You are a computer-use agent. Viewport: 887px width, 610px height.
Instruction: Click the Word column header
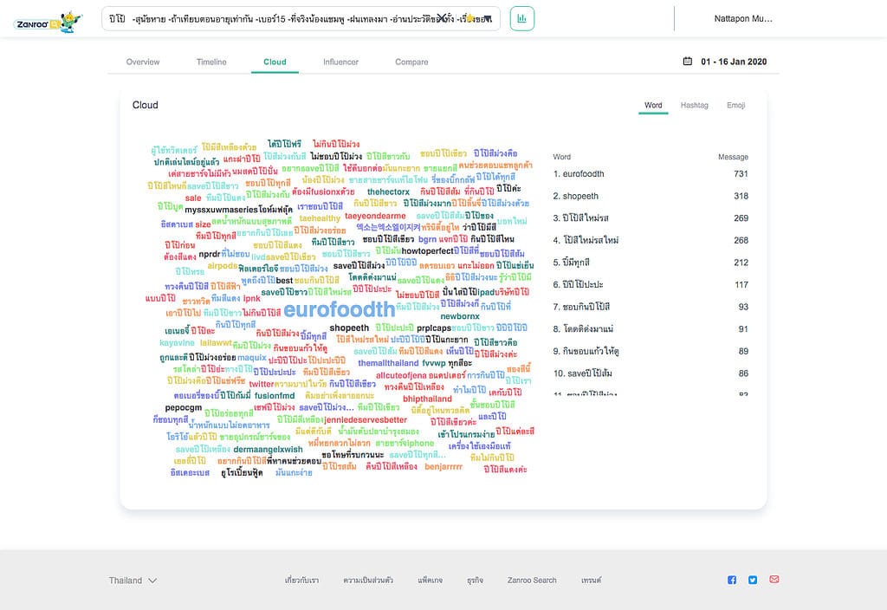point(561,157)
